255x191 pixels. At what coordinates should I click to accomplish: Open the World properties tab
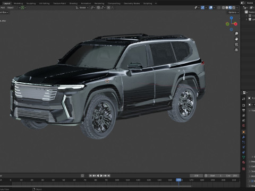(244, 126)
